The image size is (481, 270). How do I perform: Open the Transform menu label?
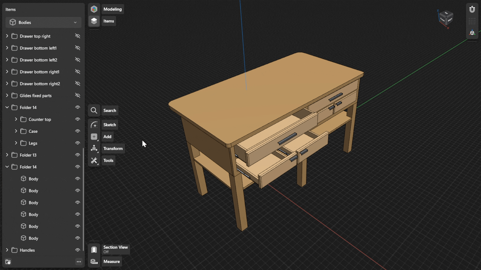[113, 148]
